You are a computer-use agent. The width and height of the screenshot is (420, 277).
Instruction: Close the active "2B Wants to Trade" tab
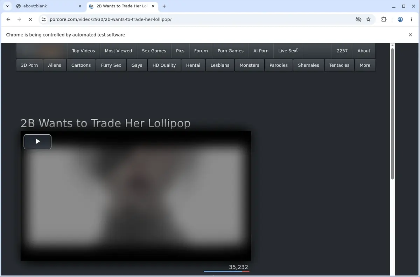click(153, 6)
